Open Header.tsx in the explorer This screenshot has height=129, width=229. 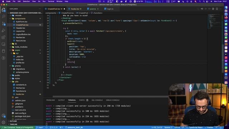point(20,28)
